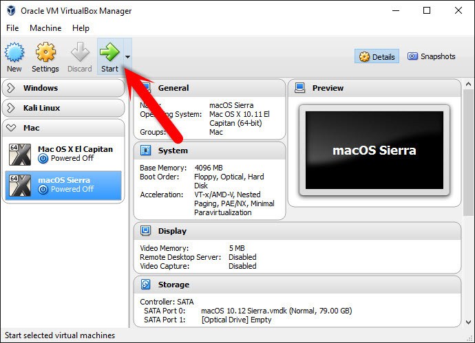Click the Preview monitor icon

click(x=300, y=88)
